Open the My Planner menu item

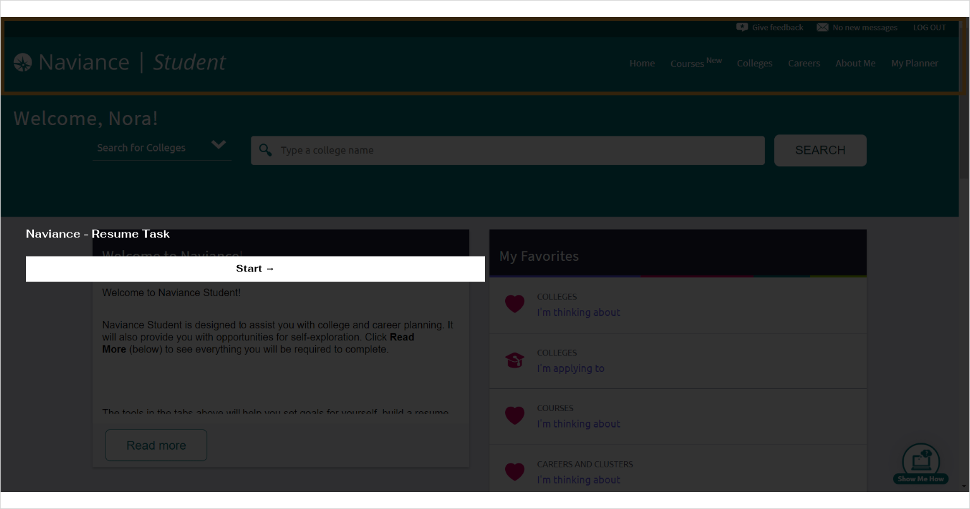coord(914,63)
